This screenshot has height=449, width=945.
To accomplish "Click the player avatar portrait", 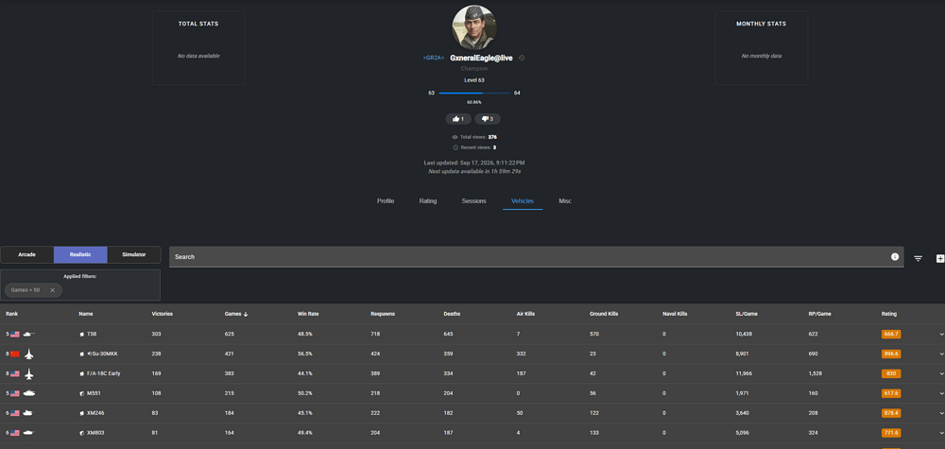I will (473, 27).
